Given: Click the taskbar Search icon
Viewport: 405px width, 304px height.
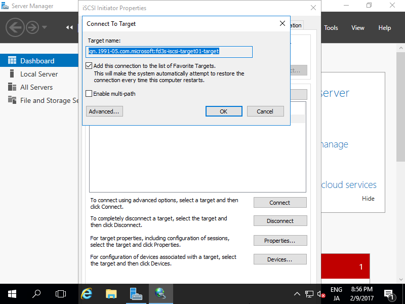Looking at the screenshot, I should (x=36, y=294).
